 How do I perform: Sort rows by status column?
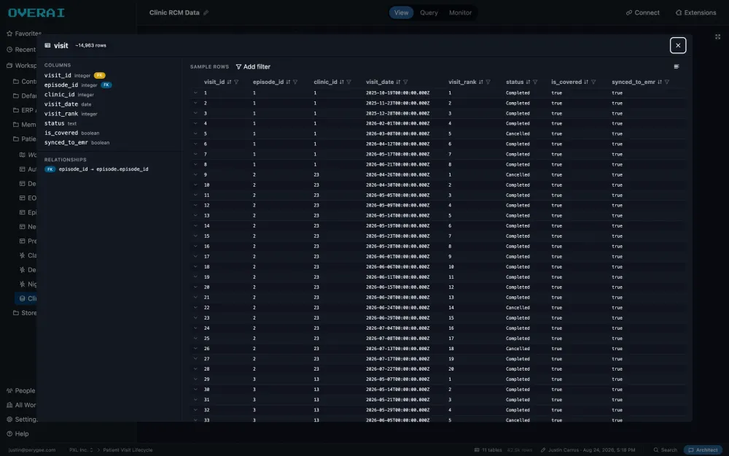(528, 82)
